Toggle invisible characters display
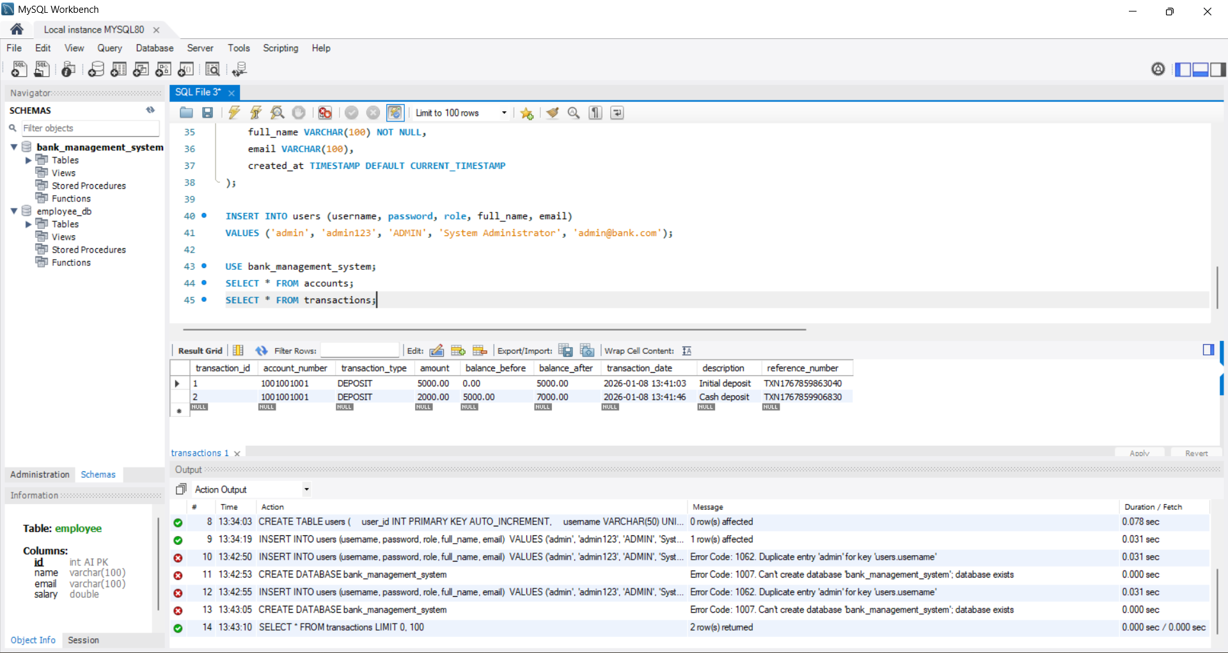Image resolution: width=1228 pixels, height=653 pixels. coord(595,113)
